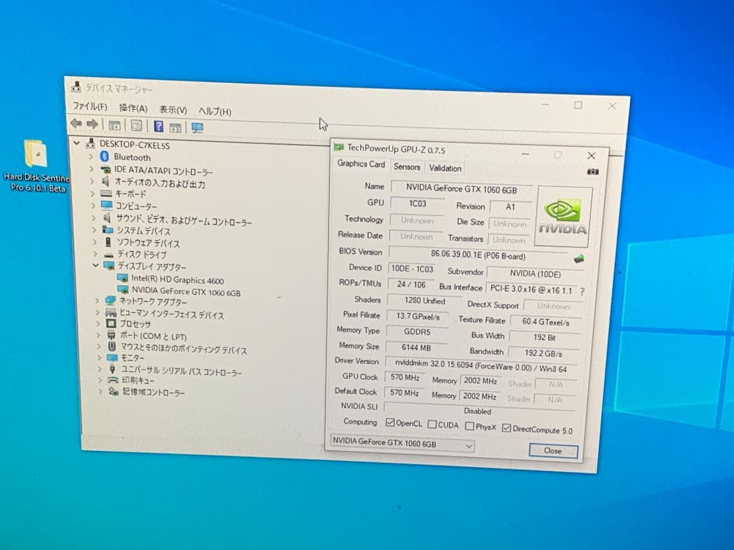The width and height of the screenshot is (734, 550).
Task: Uncheck DirectCompute 5.0
Action: 507,428
